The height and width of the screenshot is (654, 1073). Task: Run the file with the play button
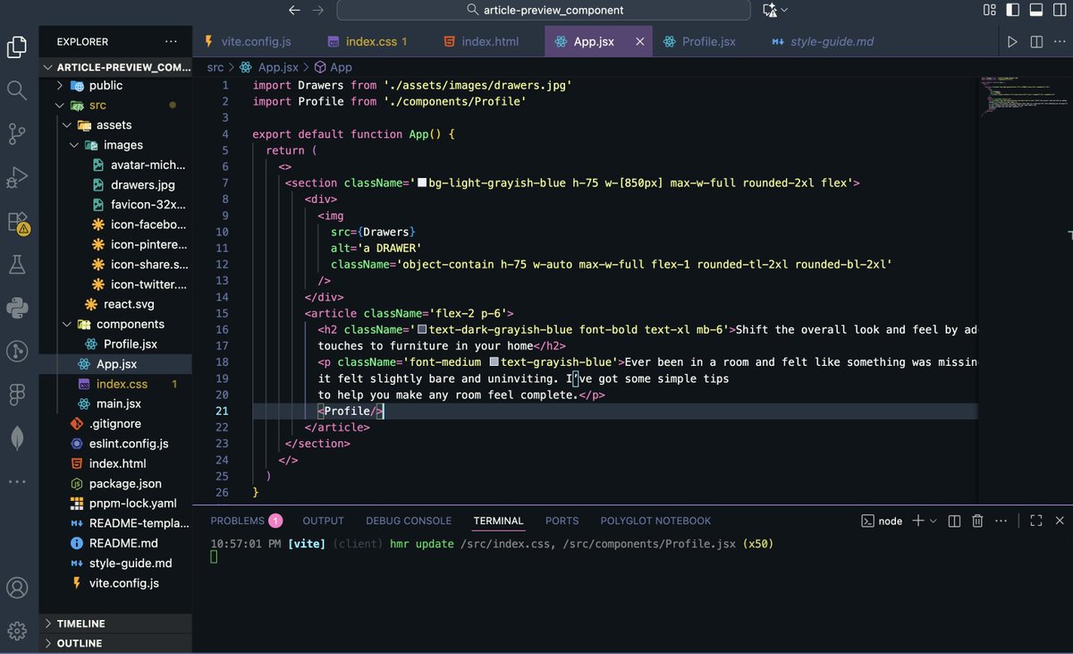(1012, 42)
